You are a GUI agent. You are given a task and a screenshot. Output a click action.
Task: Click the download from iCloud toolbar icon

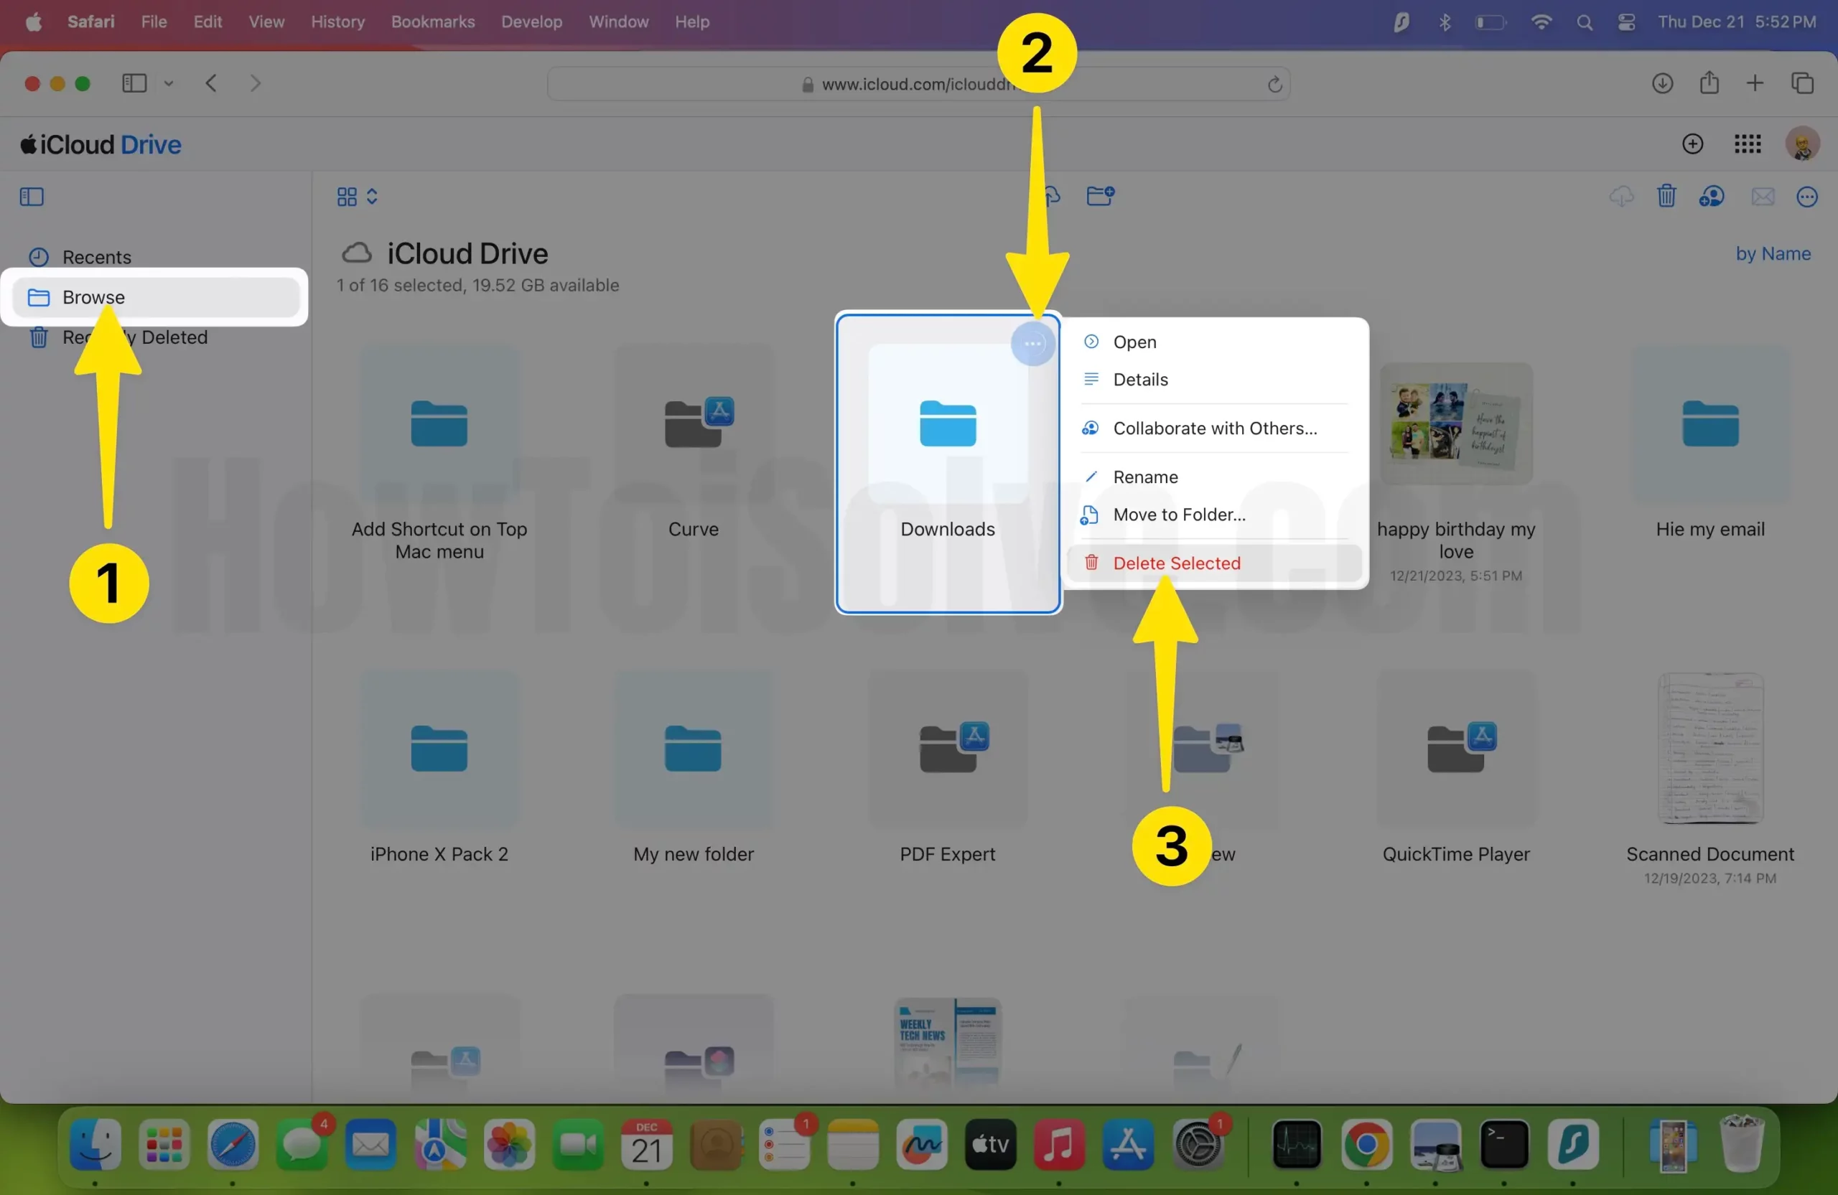click(1621, 197)
